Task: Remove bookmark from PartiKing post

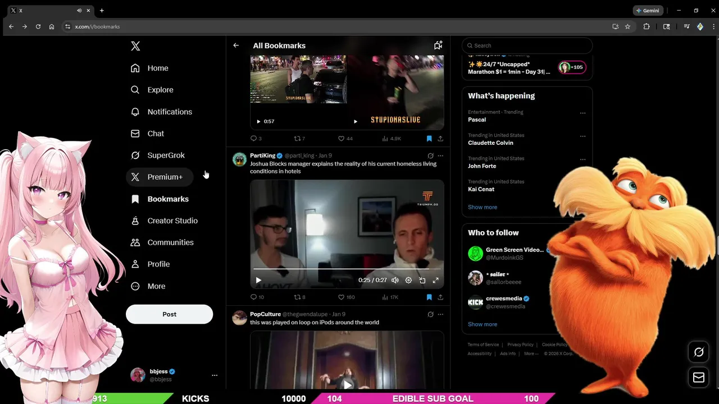Action: click(x=429, y=297)
